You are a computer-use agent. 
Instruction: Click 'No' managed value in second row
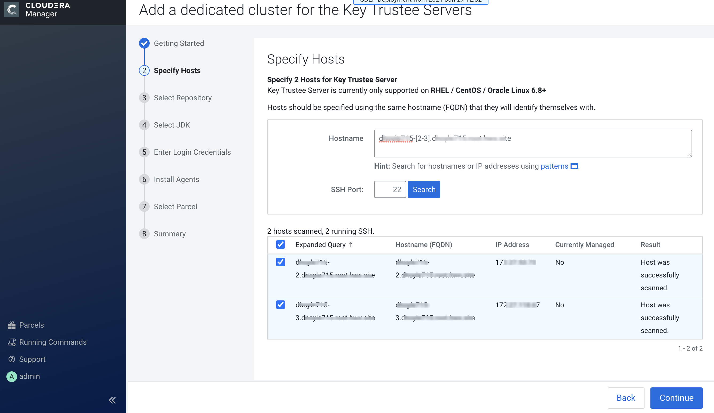tap(560, 305)
